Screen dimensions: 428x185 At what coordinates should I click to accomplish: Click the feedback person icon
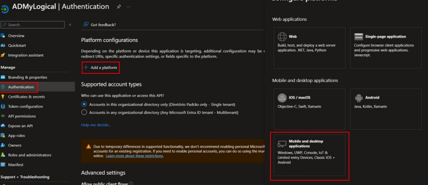[x=86, y=24]
